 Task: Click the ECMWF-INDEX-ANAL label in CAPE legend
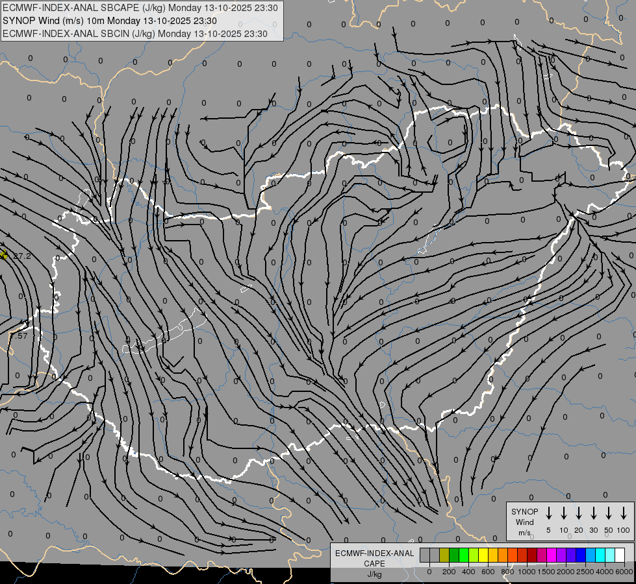[x=374, y=554]
